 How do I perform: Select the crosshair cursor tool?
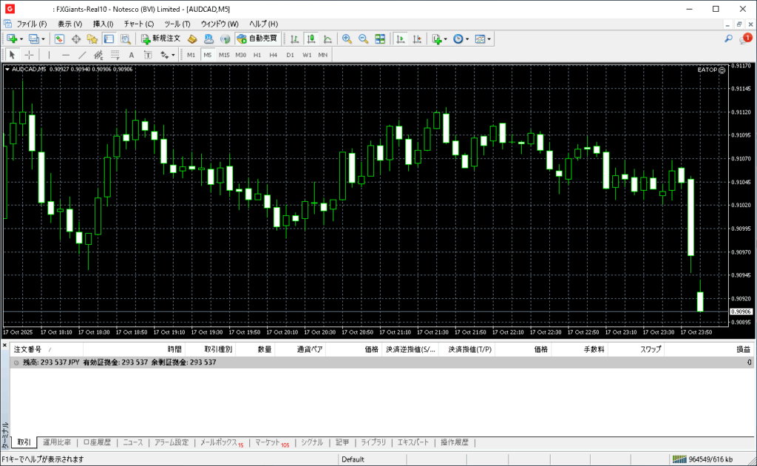click(x=29, y=55)
